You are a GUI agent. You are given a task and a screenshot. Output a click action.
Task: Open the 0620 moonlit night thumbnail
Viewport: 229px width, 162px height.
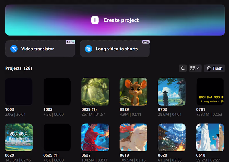pos(172,137)
